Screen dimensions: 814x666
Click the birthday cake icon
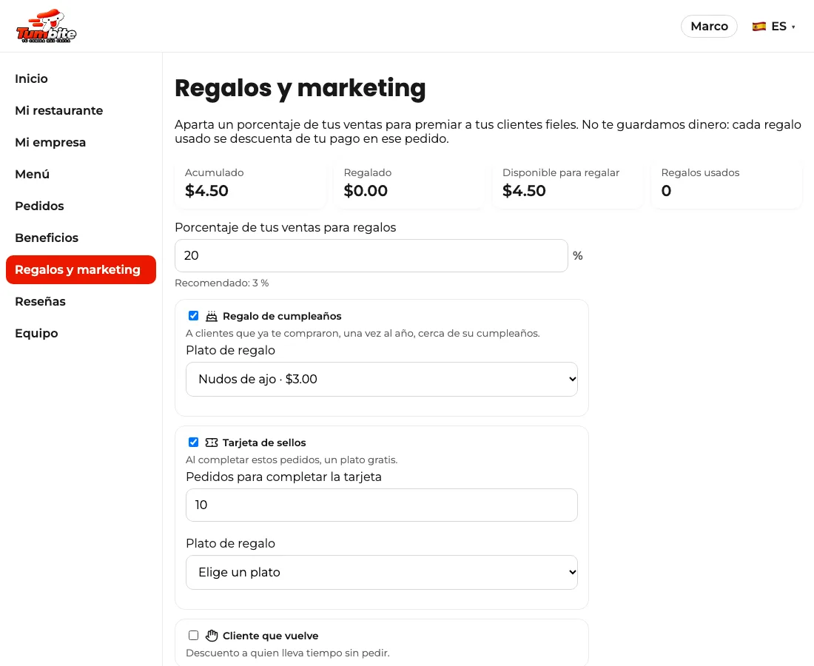(x=212, y=316)
